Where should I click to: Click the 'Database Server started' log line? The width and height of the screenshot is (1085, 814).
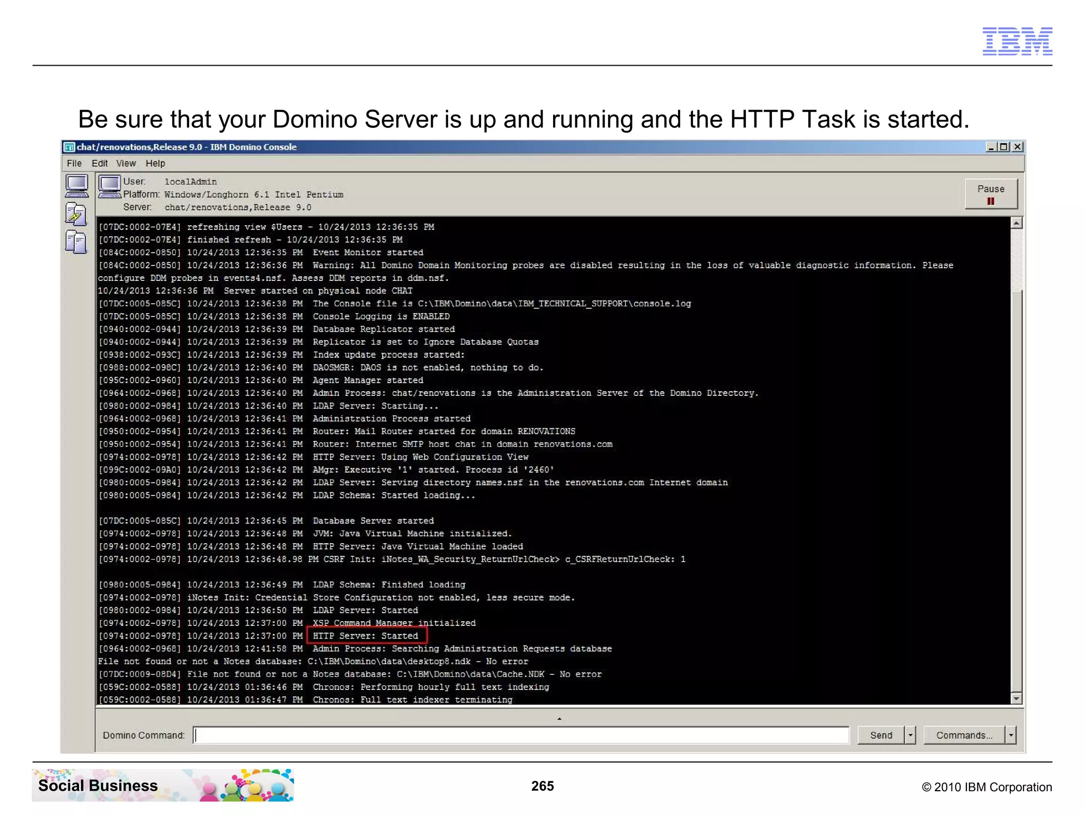[x=373, y=521]
